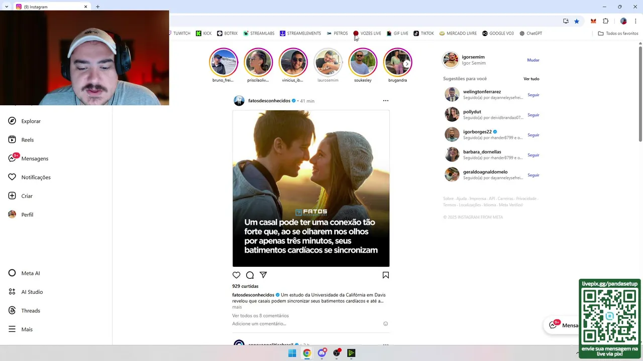View 929 curtidas list
The height and width of the screenshot is (361, 643).
click(245, 286)
